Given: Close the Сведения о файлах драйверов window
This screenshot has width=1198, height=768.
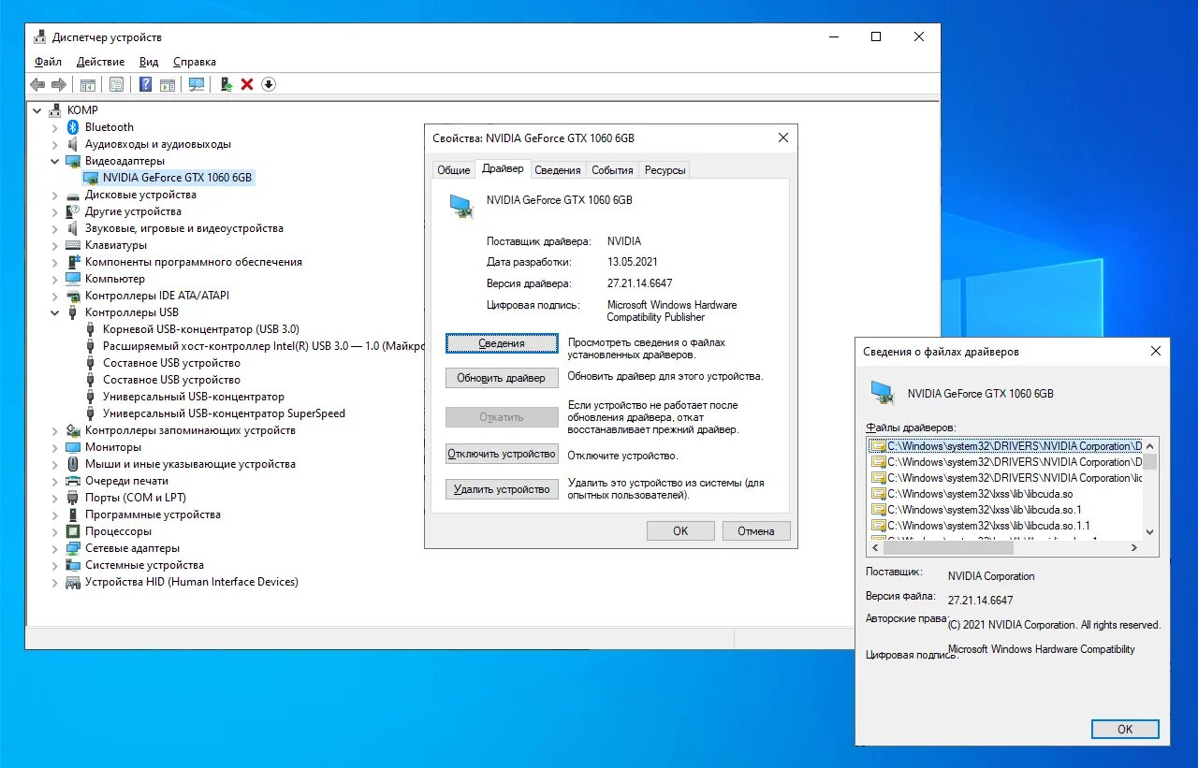Looking at the screenshot, I should point(1156,352).
